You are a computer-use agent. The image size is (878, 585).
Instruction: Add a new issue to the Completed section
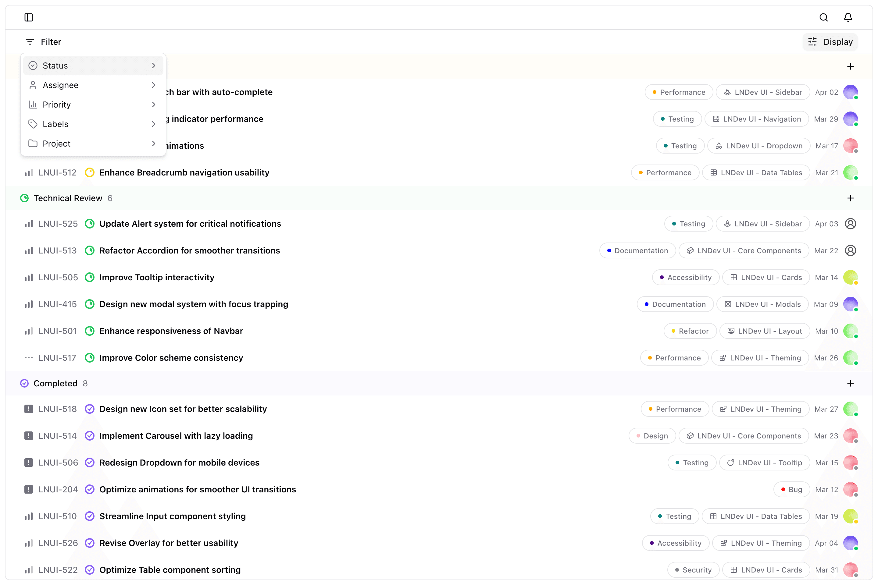[x=850, y=383]
